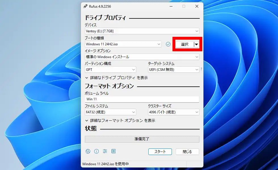Click the ドライブ プロパティ heading
The width and height of the screenshot is (278, 170).
click(105, 18)
